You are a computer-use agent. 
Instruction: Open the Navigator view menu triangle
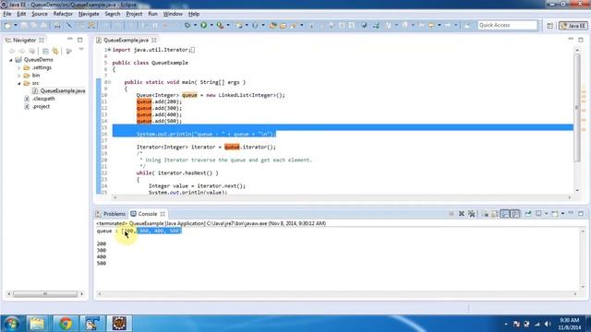81,49
